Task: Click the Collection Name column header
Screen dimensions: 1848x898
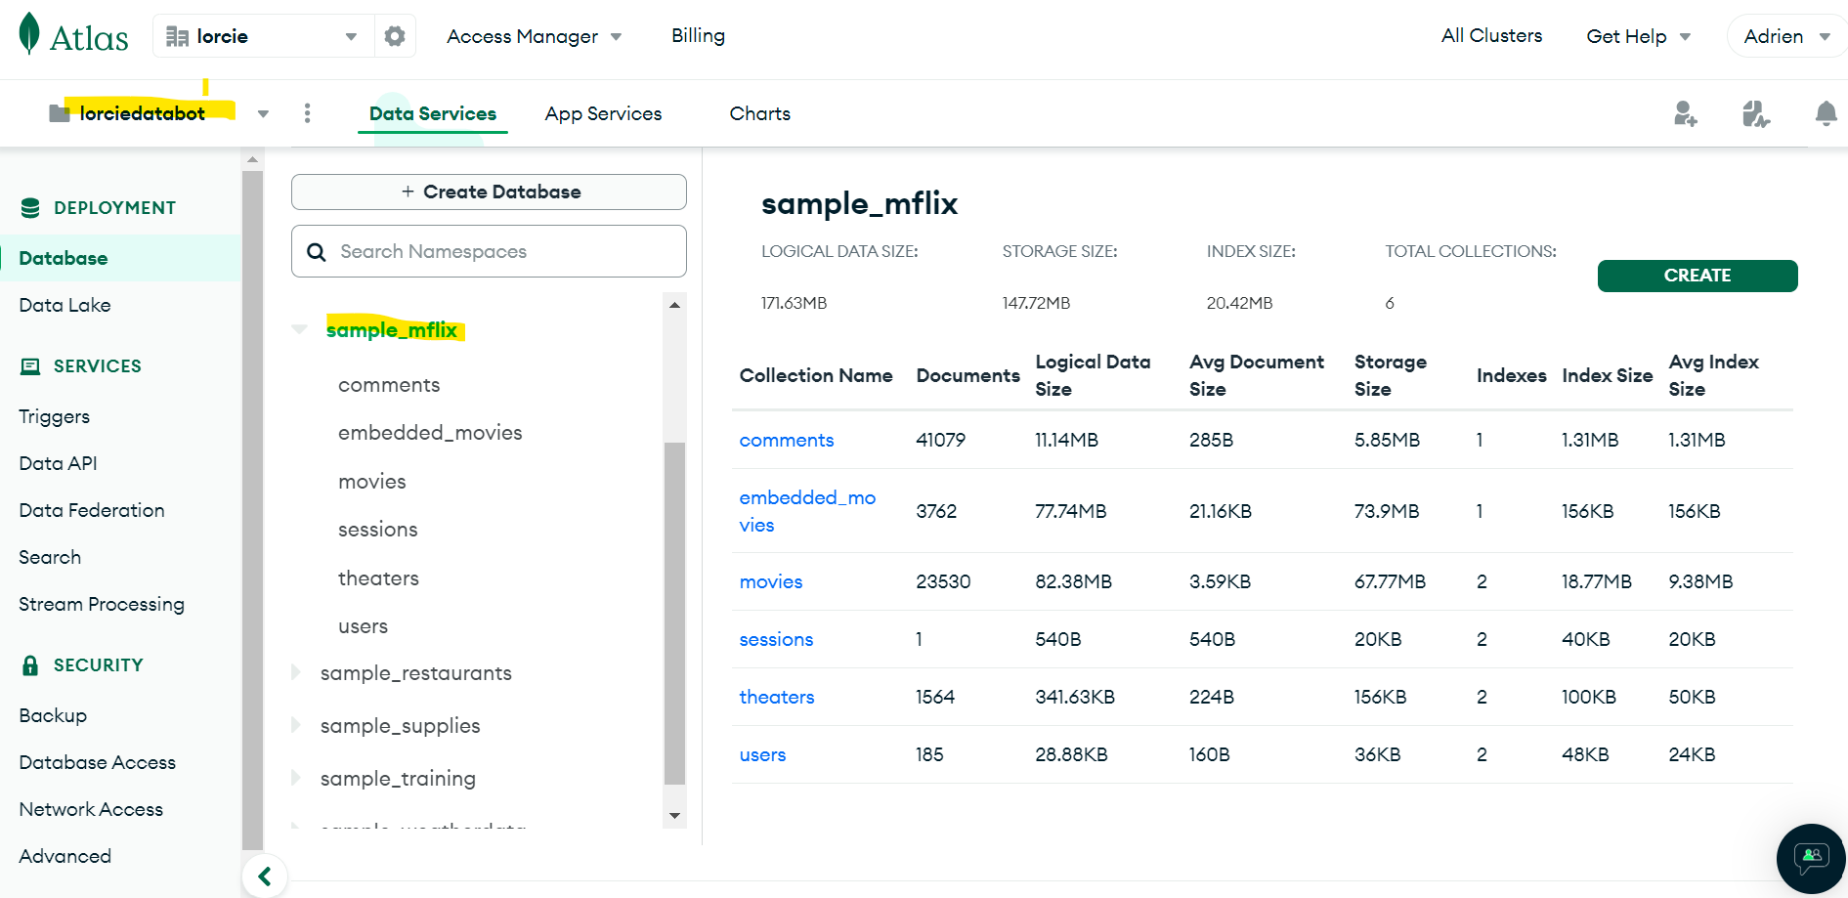Action: click(x=816, y=375)
